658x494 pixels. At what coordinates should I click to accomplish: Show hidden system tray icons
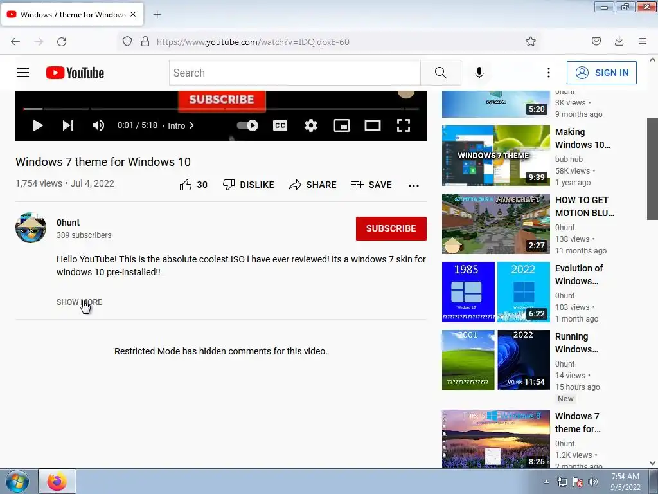coord(546,482)
